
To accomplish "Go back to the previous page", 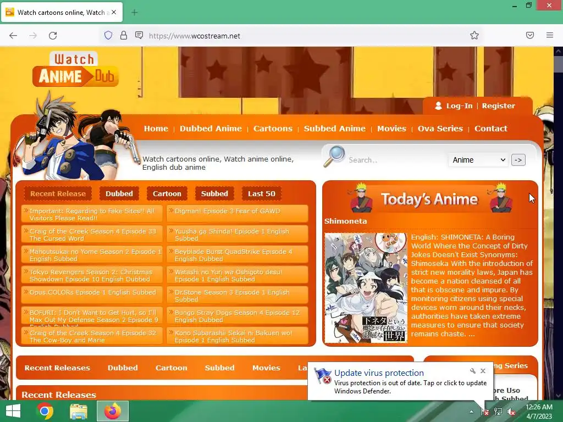I will pos(13,36).
